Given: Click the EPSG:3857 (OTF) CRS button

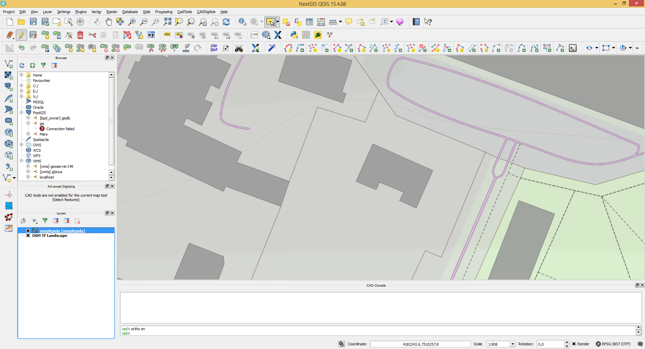Looking at the screenshot, I should click(613, 344).
